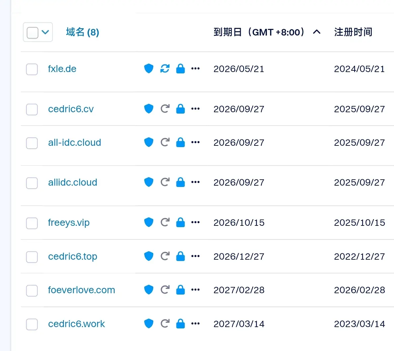The image size is (394, 351).
Task: Click registration date 2024/05/21
Action: 359,69
